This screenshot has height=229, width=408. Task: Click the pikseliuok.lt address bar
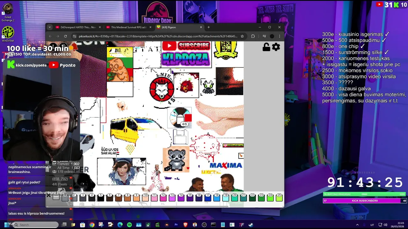[x=158, y=36]
